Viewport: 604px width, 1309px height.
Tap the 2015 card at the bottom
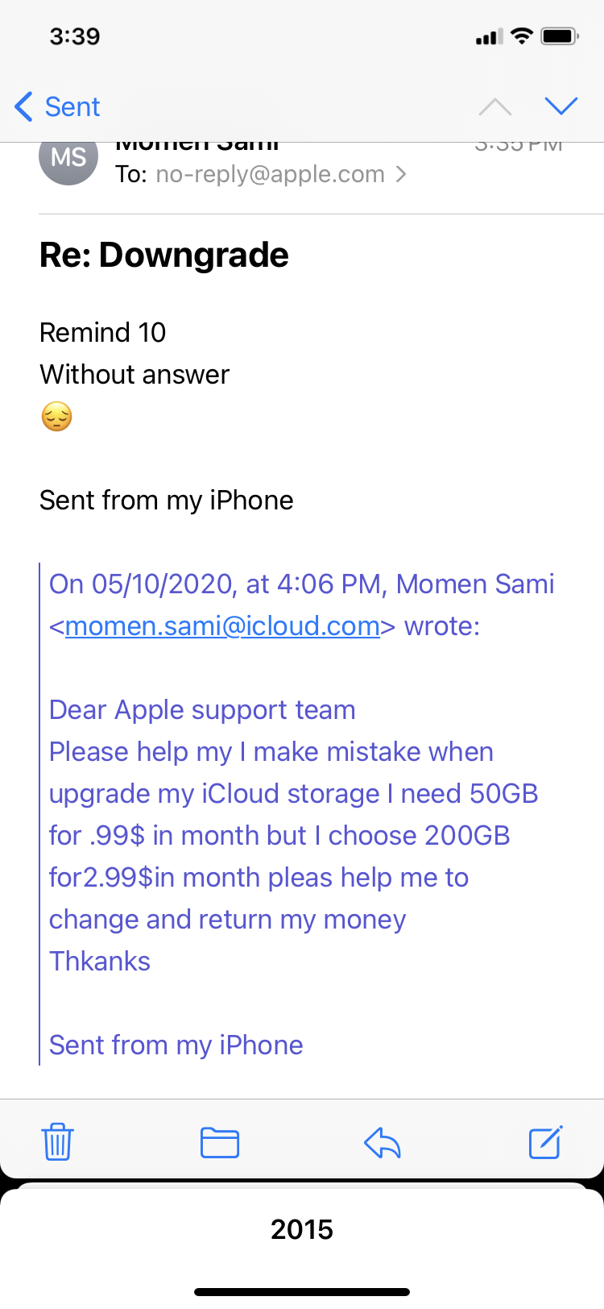pyautogui.click(x=302, y=1229)
